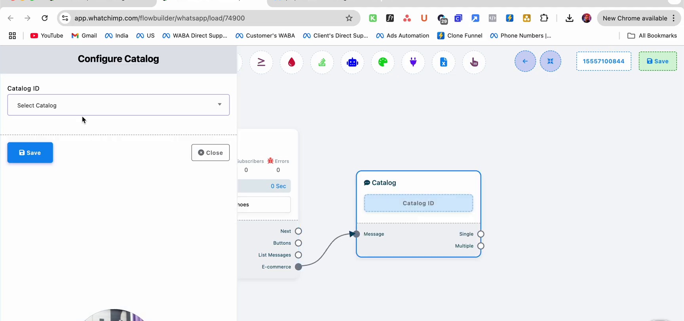Click the Buttons output connector circle

(298, 243)
